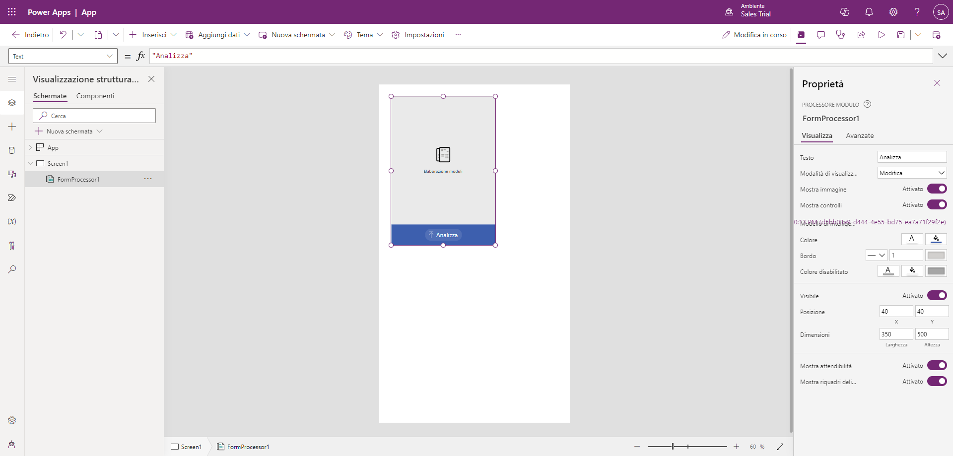The image size is (953, 456).
Task: Open the Data panel from the sidebar
Action: (x=12, y=150)
